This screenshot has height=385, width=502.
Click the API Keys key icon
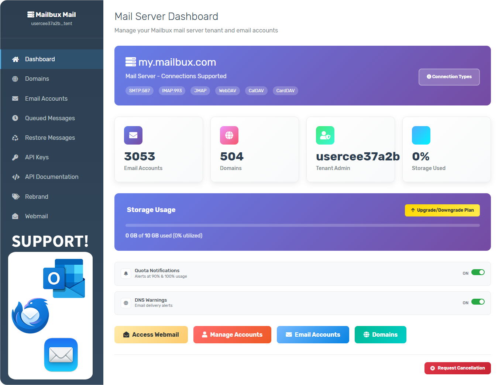pyautogui.click(x=15, y=157)
